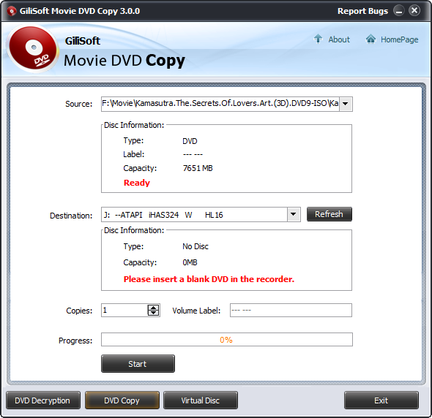Decrease the Copies count with down arrow
The image size is (432, 418).
click(x=154, y=313)
